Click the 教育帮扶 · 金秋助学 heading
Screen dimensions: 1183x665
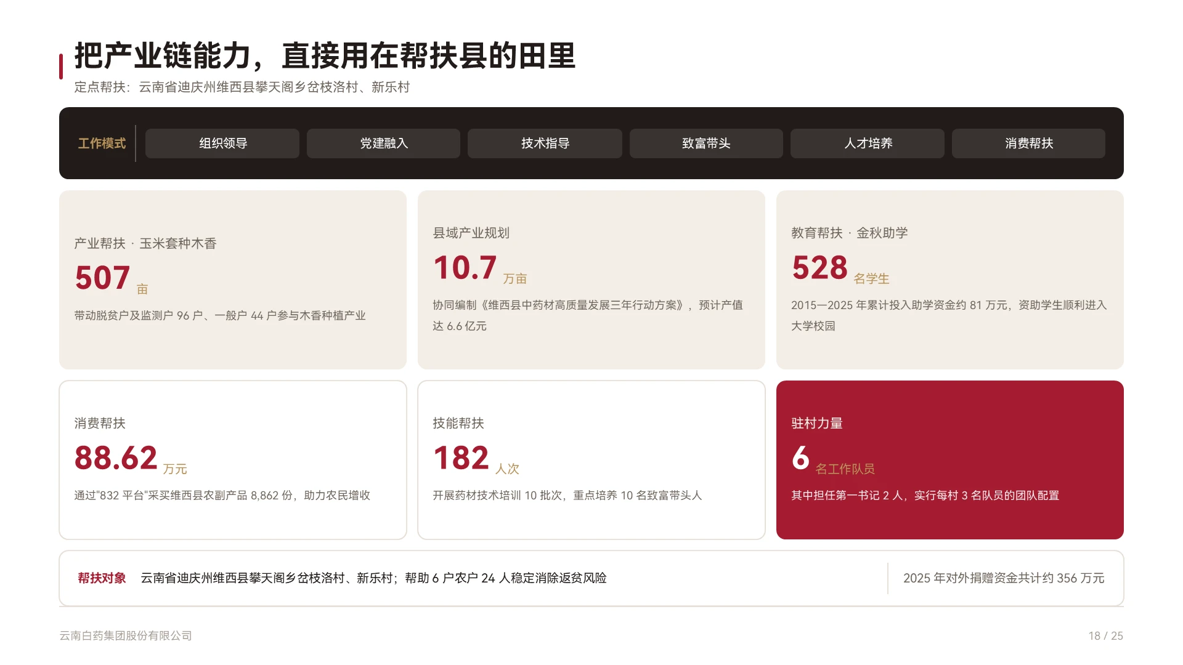(850, 233)
